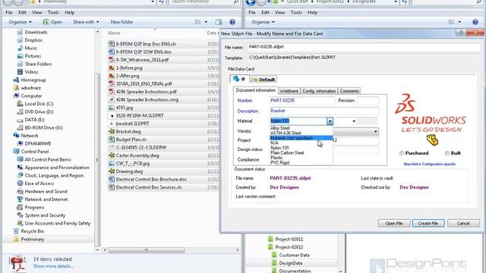Image resolution: width=486 pixels, height=273 pixels.
Task: Choose ASTM A36 Steel option
Action: coord(286,133)
